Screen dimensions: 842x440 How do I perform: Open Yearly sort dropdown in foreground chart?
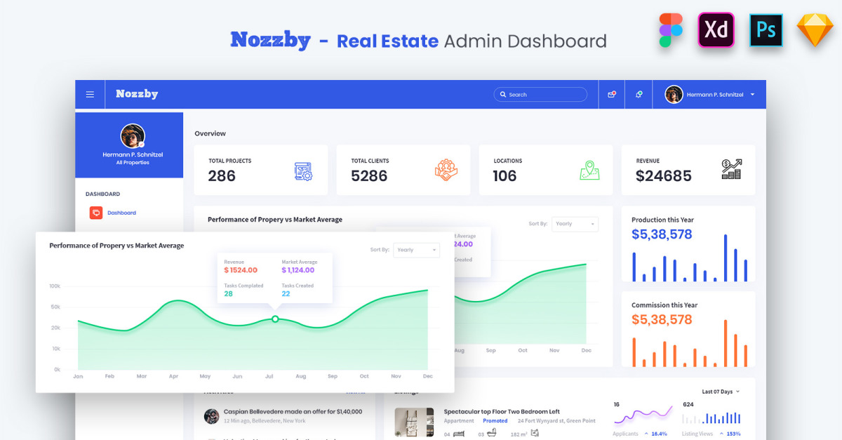(x=417, y=250)
